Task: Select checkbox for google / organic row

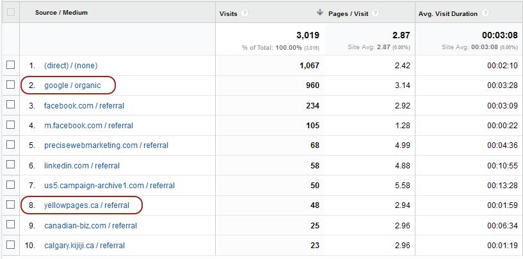Action: coord(10,85)
